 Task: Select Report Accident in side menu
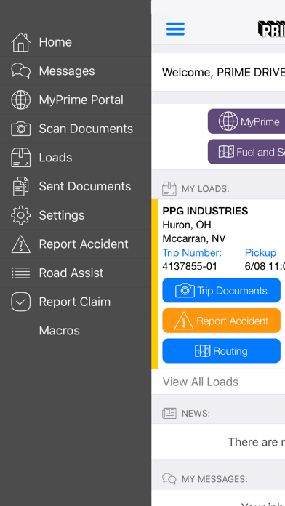coord(76,244)
